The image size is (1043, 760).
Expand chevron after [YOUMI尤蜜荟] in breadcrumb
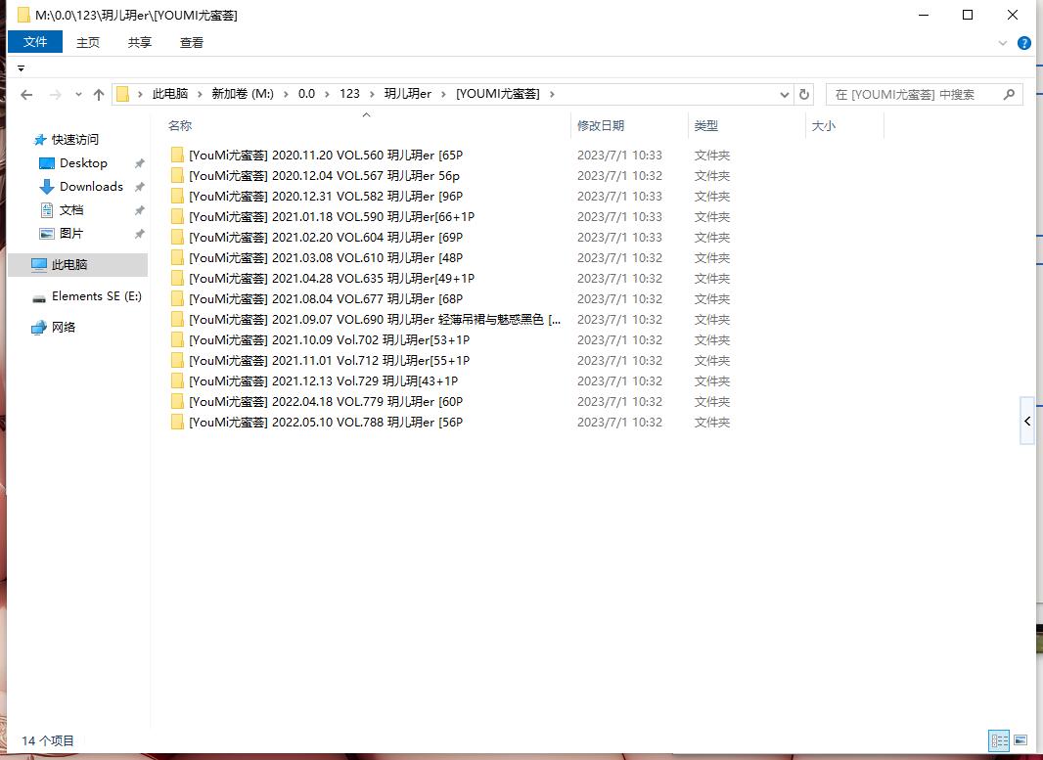[x=552, y=95]
